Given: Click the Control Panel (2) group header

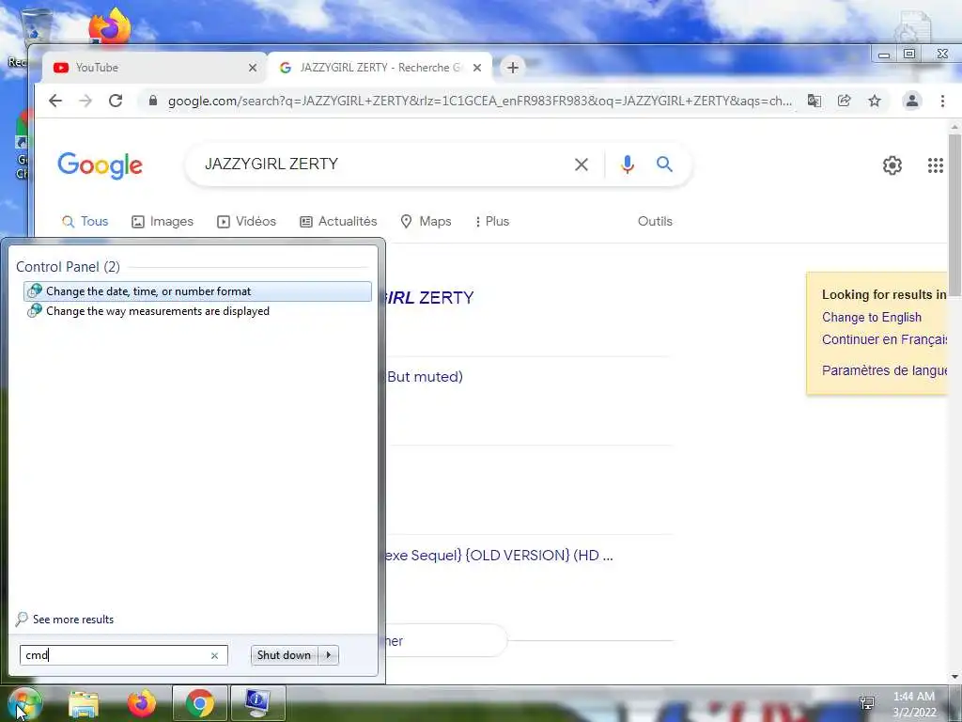Looking at the screenshot, I should click(68, 266).
